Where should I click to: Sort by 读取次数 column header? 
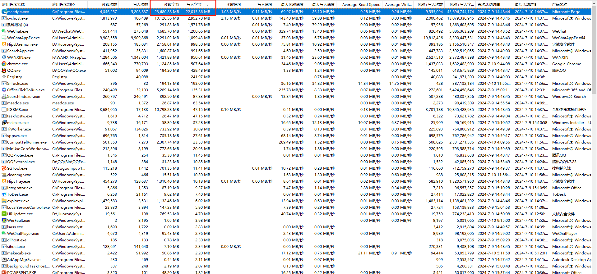point(103,4)
